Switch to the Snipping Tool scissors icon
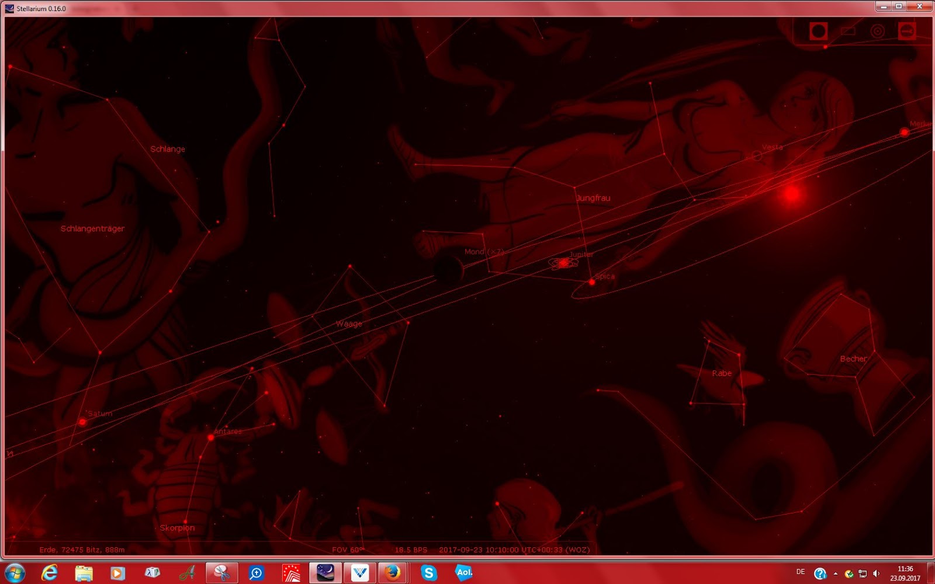 (221, 573)
